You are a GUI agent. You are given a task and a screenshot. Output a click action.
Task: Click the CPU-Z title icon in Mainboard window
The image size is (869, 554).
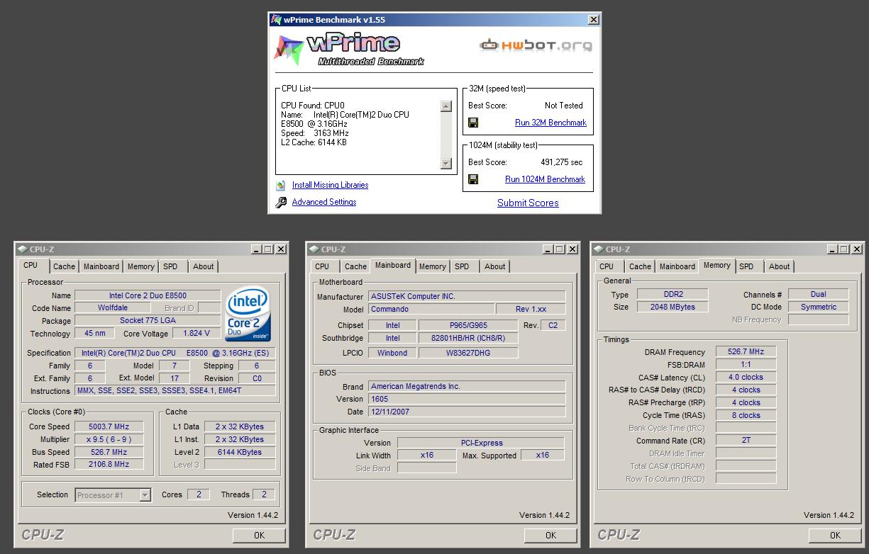[x=314, y=249]
